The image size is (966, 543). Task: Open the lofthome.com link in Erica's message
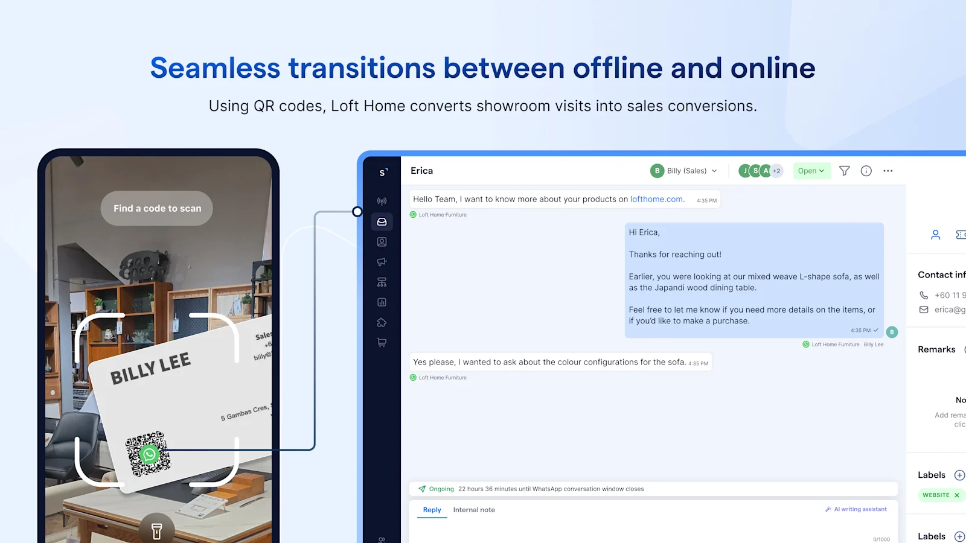pyautogui.click(x=656, y=199)
